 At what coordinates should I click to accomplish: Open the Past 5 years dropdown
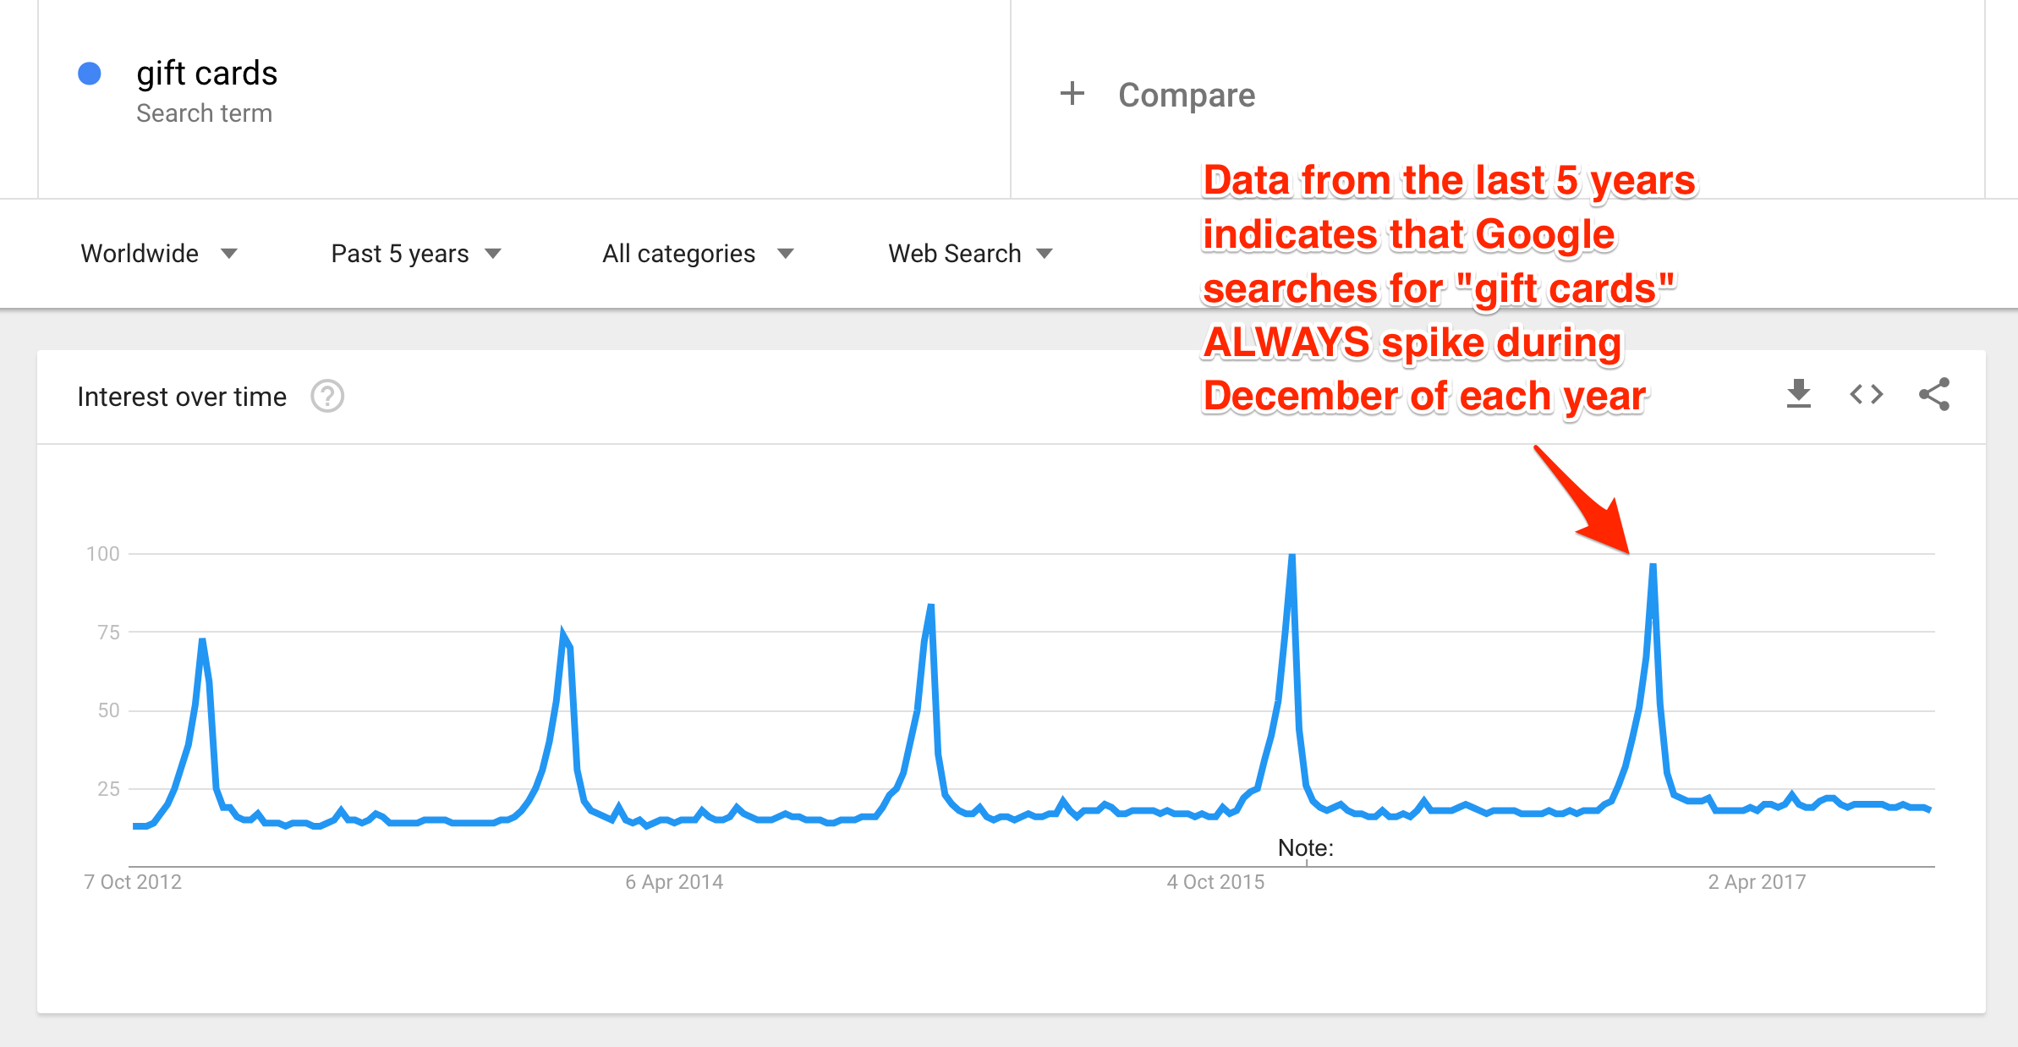coord(416,254)
